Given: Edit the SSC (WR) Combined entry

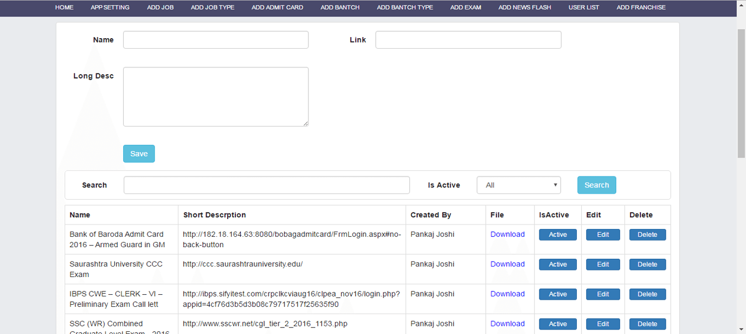Looking at the screenshot, I should pyautogui.click(x=603, y=324).
